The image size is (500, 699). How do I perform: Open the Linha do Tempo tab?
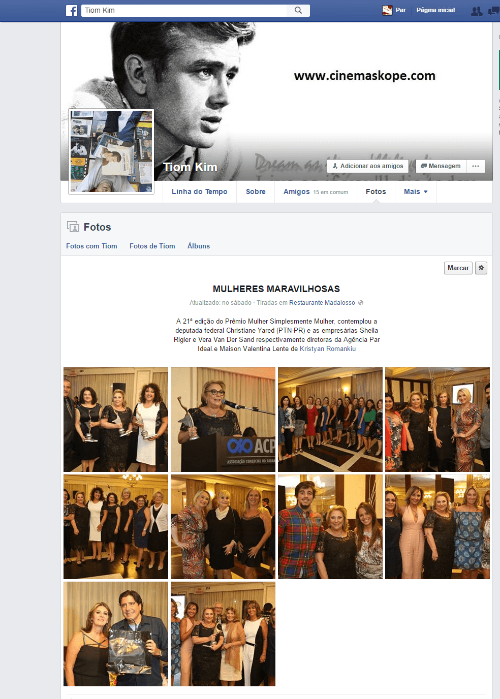199,192
